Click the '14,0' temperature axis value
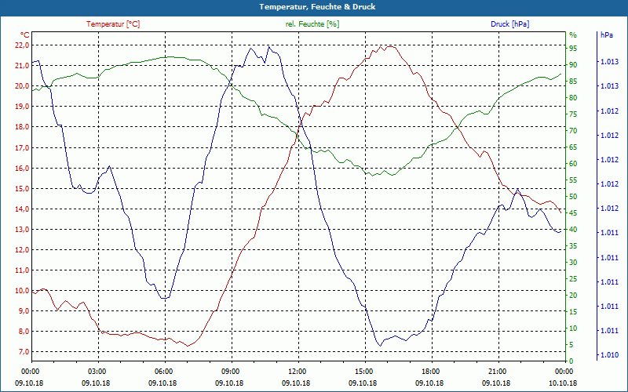This screenshot has height=392, width=628. click(22, 209)
